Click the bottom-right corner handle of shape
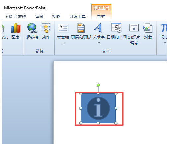 tap(116, 123)
